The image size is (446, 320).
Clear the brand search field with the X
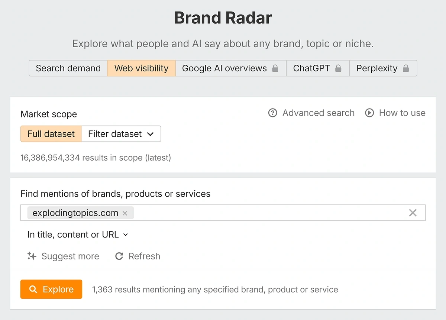(x=413, y=213)
